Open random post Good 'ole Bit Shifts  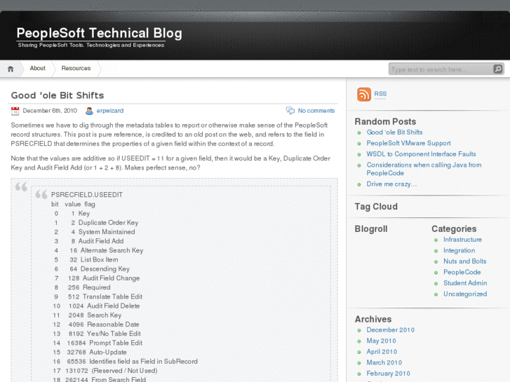394,132
